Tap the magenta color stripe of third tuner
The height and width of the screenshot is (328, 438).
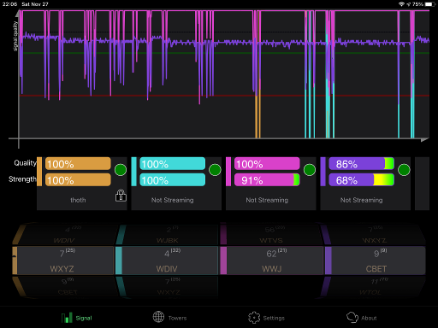pos(228,172)
